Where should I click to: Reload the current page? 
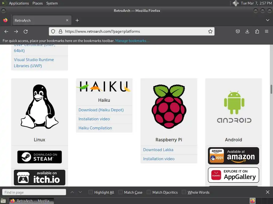(26, 31)
